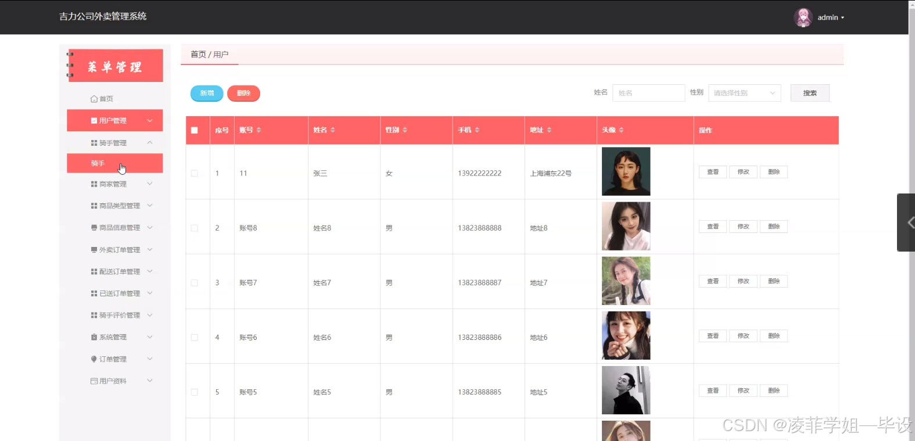The image size is (915, 441).
Task: Select the 系统管理 menu item
Action: click(114, 337)
